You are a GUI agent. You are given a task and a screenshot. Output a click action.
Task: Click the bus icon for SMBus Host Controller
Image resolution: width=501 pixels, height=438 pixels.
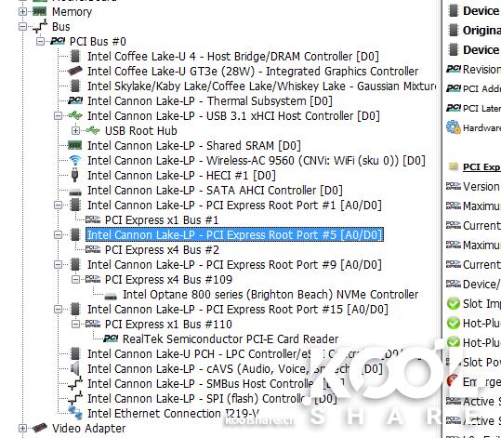pyautogui.click(x=75, y=384)
